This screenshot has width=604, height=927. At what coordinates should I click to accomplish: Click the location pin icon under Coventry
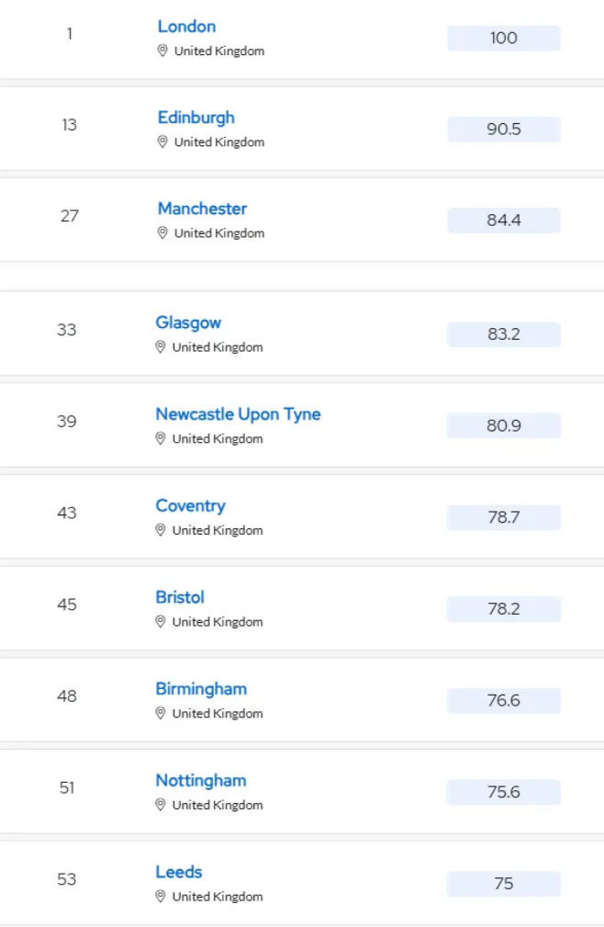[x=160, y=530]
